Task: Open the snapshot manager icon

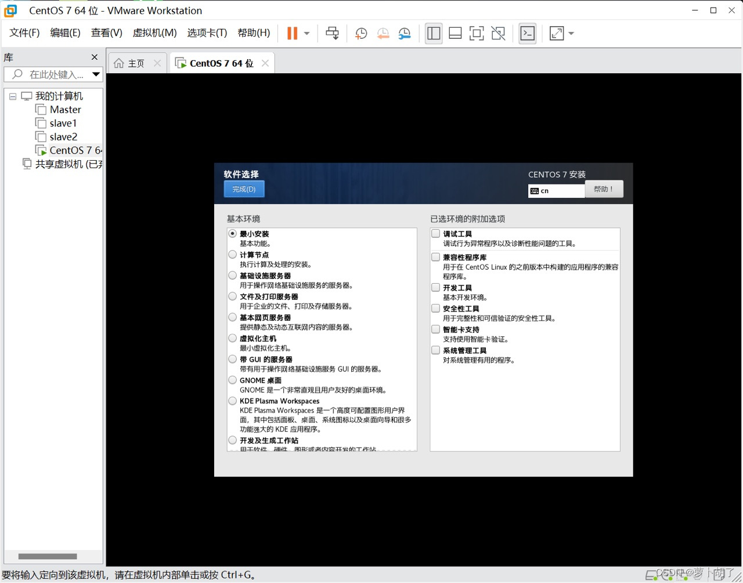Action: click(x=405, y=34)
